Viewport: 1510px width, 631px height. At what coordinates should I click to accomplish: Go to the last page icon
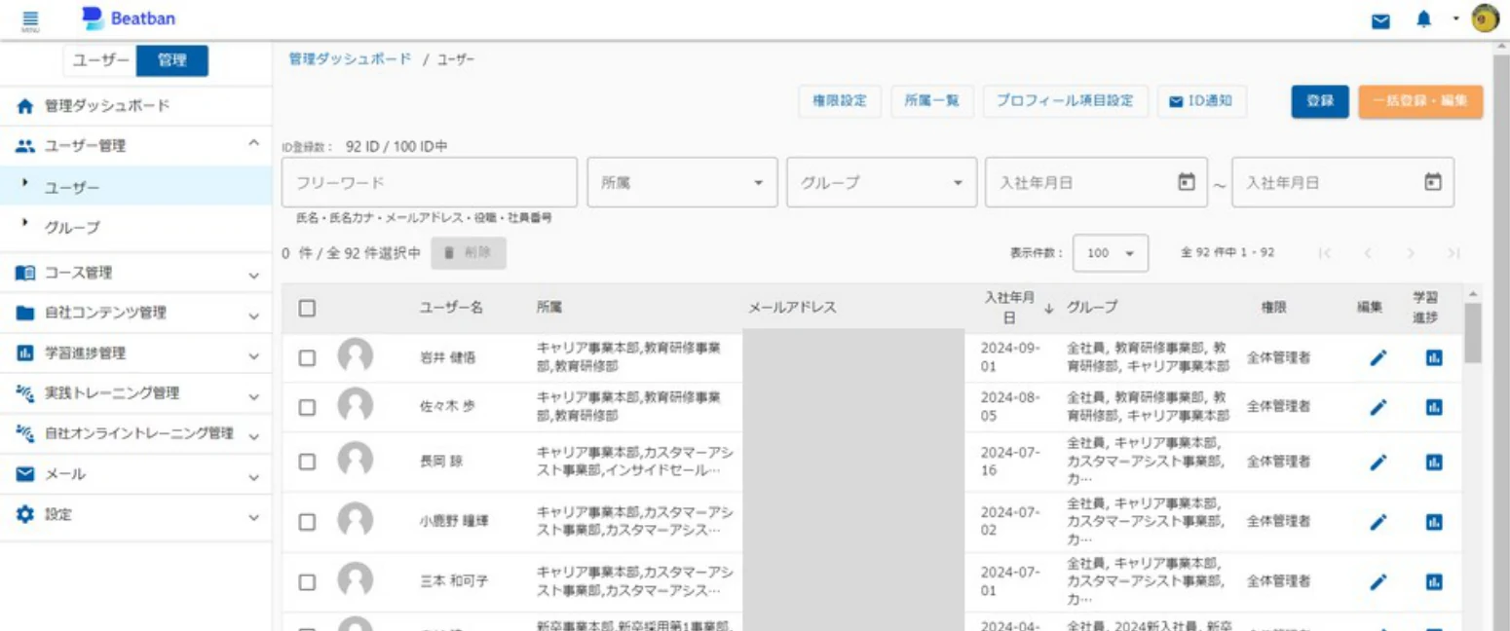click(x=1453, y=253)
